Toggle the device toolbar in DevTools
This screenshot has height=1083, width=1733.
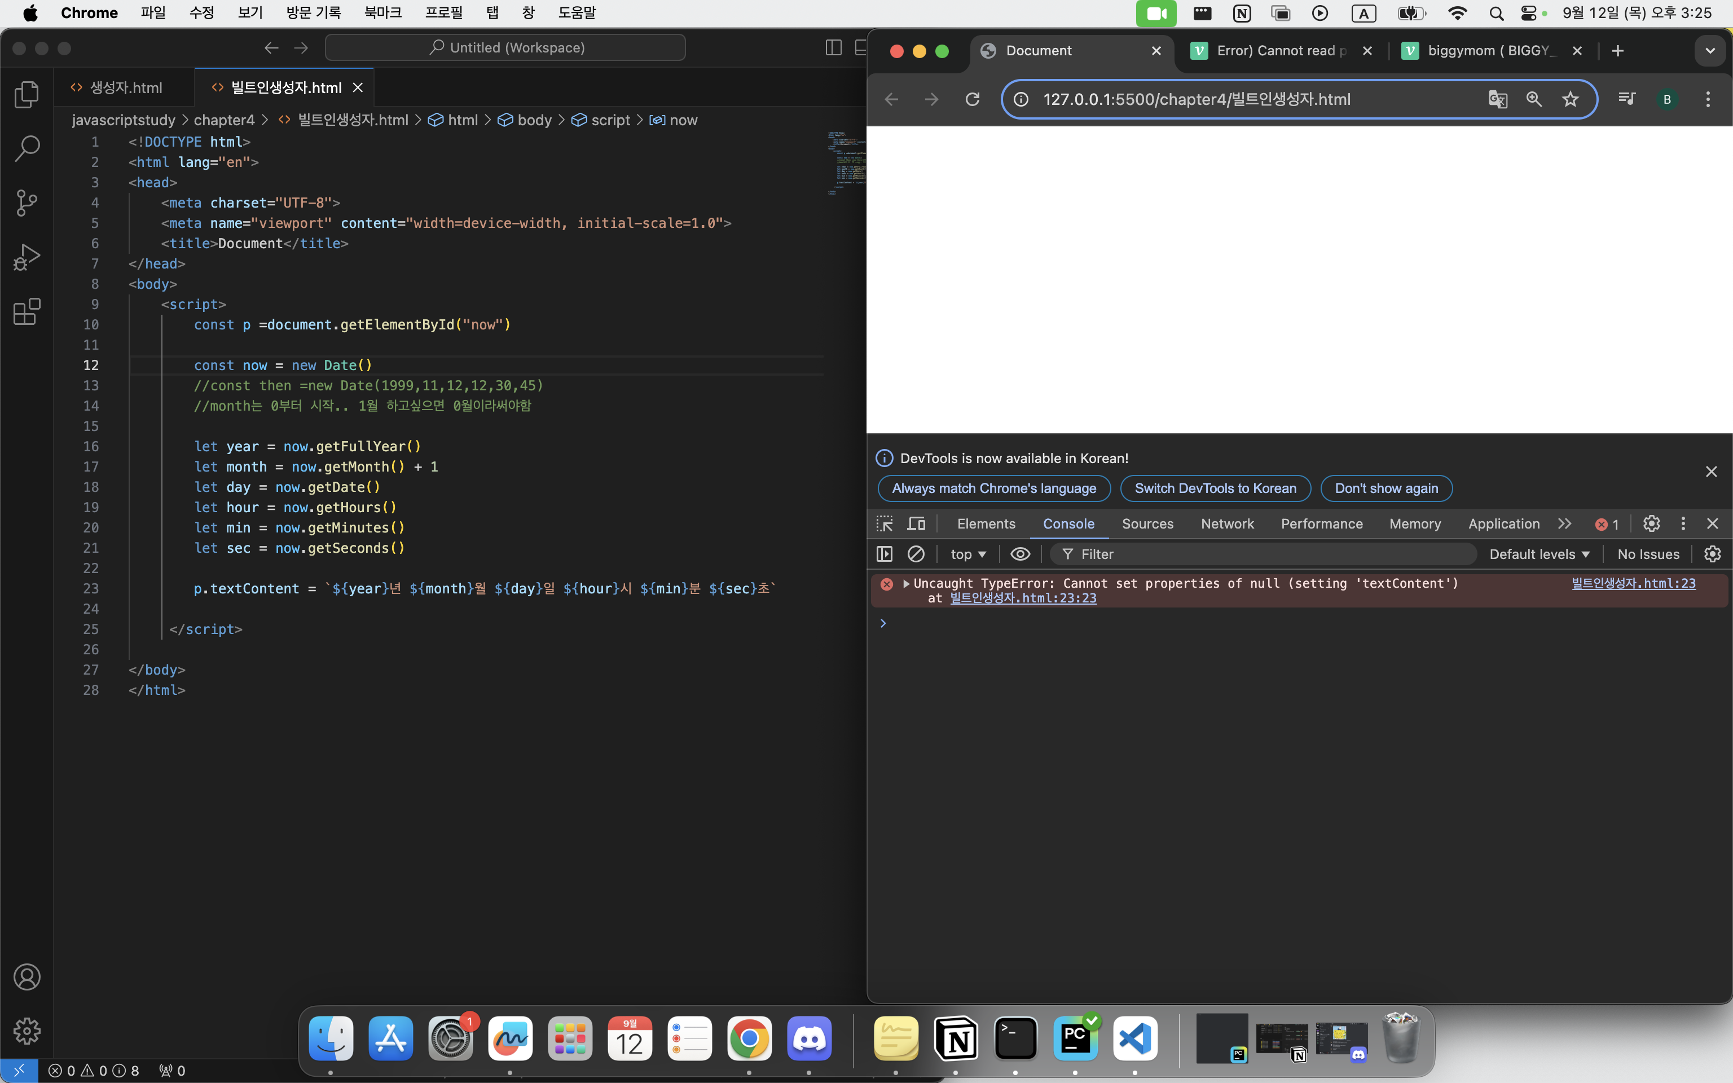tap(917, 523)
